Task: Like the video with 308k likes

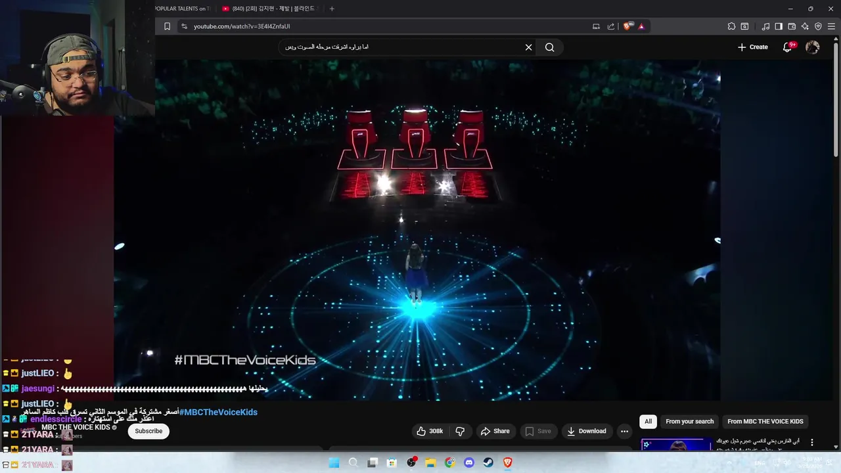Action: click(430, 431)
